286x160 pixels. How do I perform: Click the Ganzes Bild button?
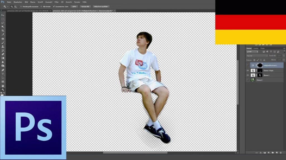click(x=85, y=6)
